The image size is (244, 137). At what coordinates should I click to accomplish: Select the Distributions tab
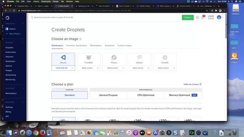click(57, 46)
